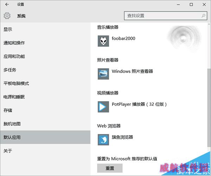Open 电源和睡眠 settings

(x=45, y=97)
